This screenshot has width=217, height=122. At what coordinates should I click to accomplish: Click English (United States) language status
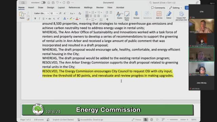click(x=63, y=120)
